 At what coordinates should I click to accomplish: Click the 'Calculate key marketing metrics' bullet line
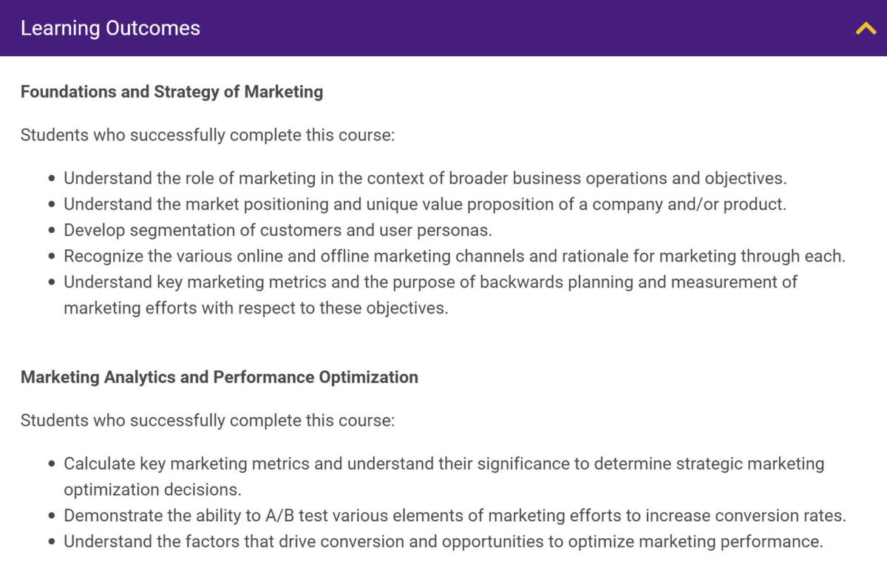pos(443,464)
